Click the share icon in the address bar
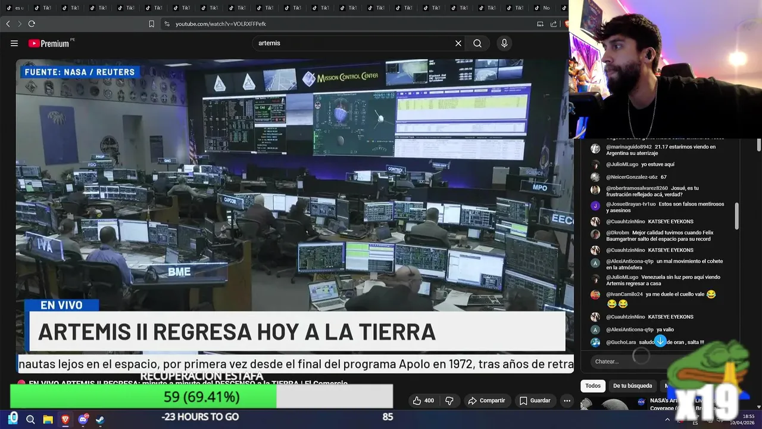This screenshot has width=762, height=429. 554,24
